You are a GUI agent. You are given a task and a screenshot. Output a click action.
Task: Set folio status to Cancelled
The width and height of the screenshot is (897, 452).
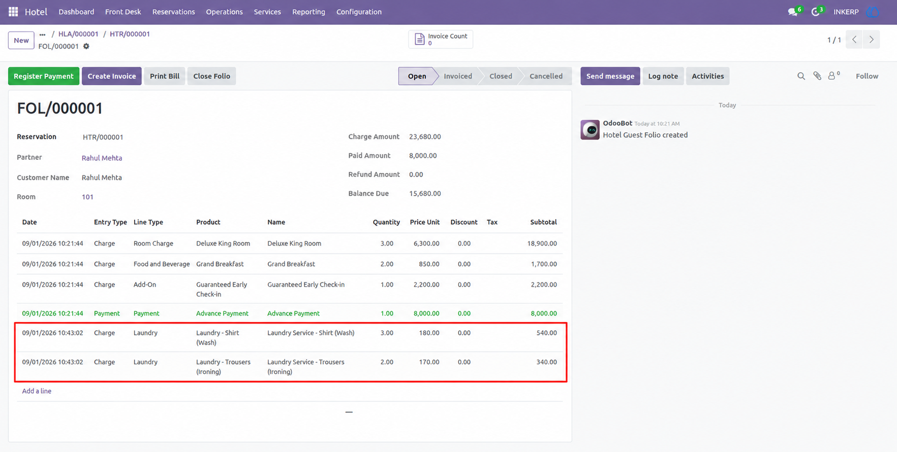click(x=546, y=76)
